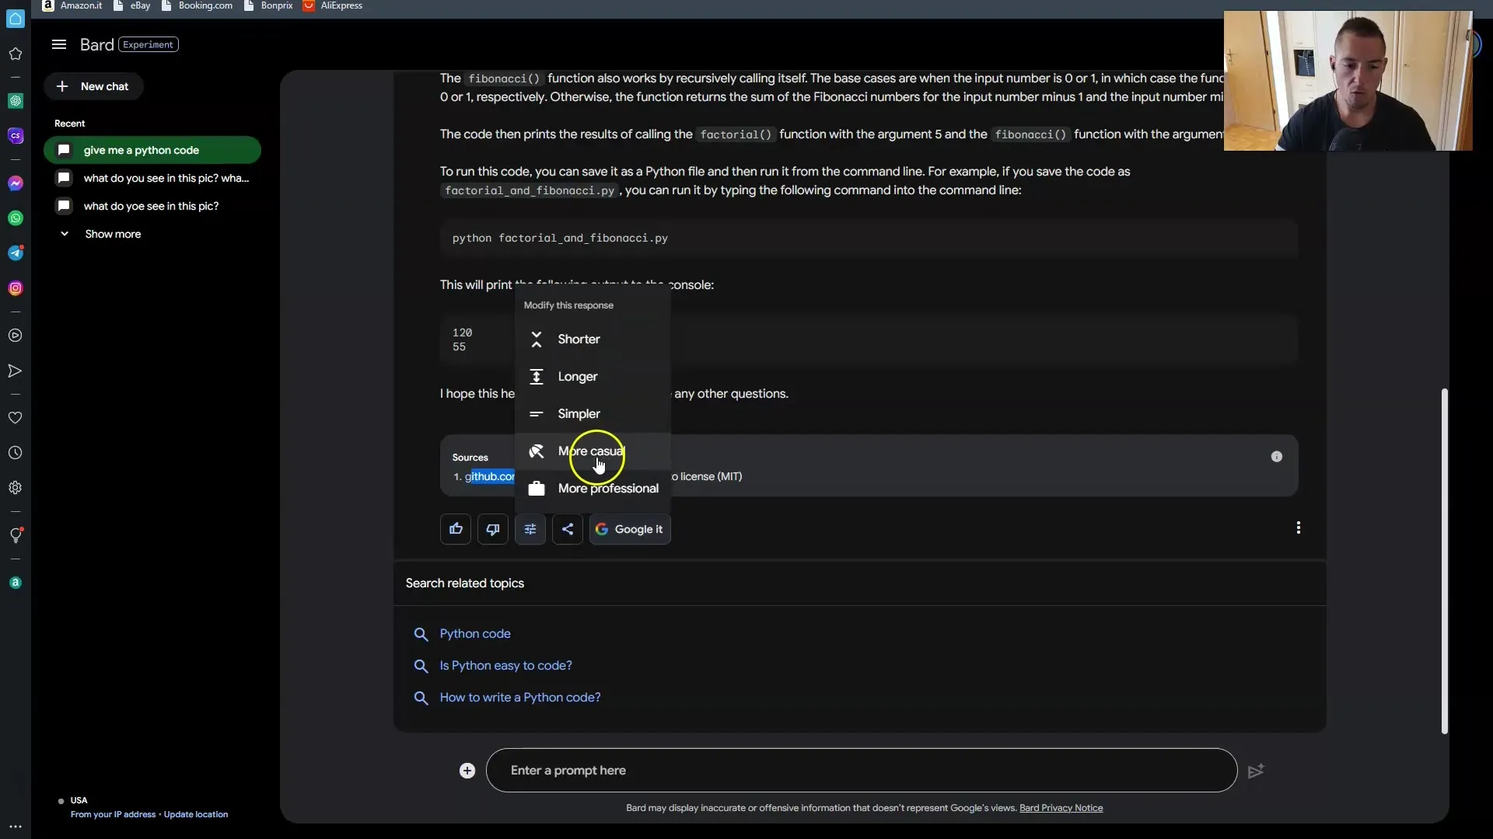Expand Show more in recent chats
The width and height of the screenshot is (1493, 839).
[103, 234]
